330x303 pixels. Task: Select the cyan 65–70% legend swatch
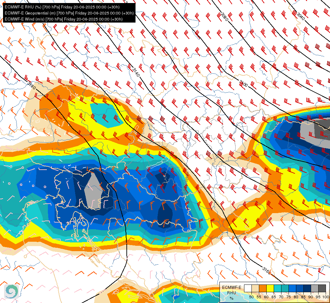(x=278, y=288)
